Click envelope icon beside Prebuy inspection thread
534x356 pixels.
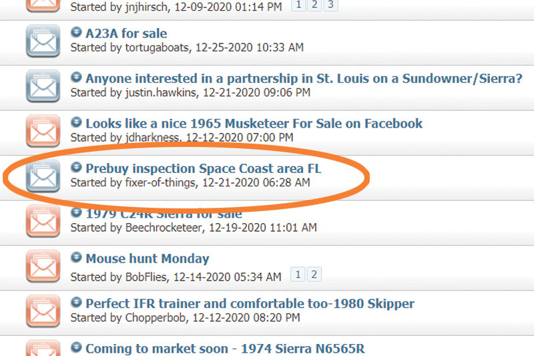click(43, 176)
